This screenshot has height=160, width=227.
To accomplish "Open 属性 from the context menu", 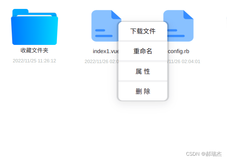I will (x=143, y=71).
